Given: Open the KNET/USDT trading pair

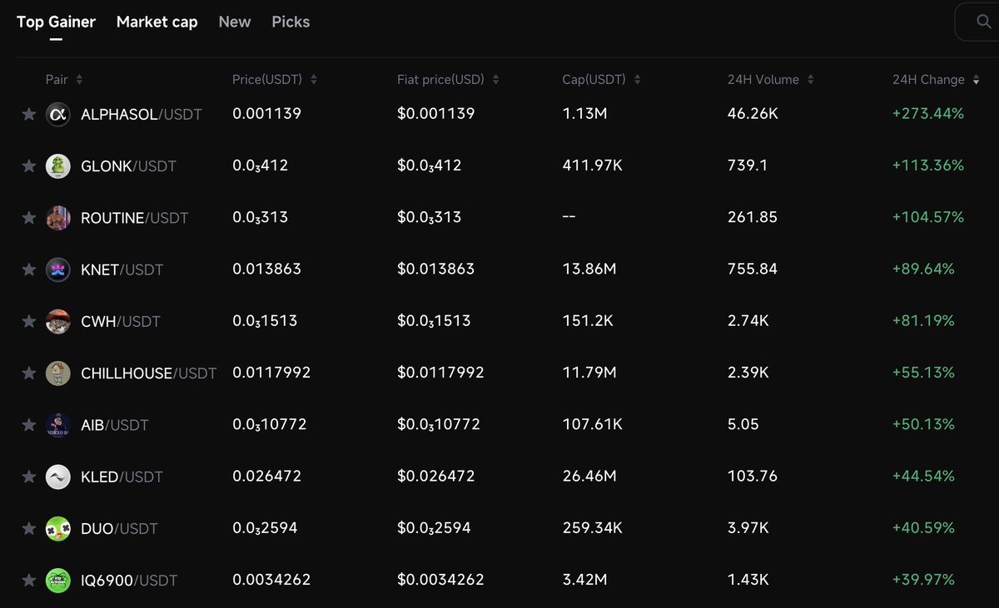Looking at the screenshot, I should [x=122, y=269].
